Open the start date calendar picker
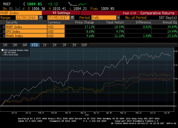 pyautogui.click(x=41, y=18)
